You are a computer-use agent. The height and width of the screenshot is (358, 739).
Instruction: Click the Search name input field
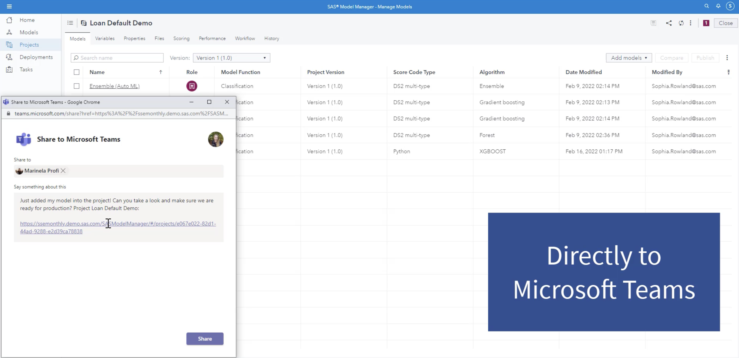120,58
